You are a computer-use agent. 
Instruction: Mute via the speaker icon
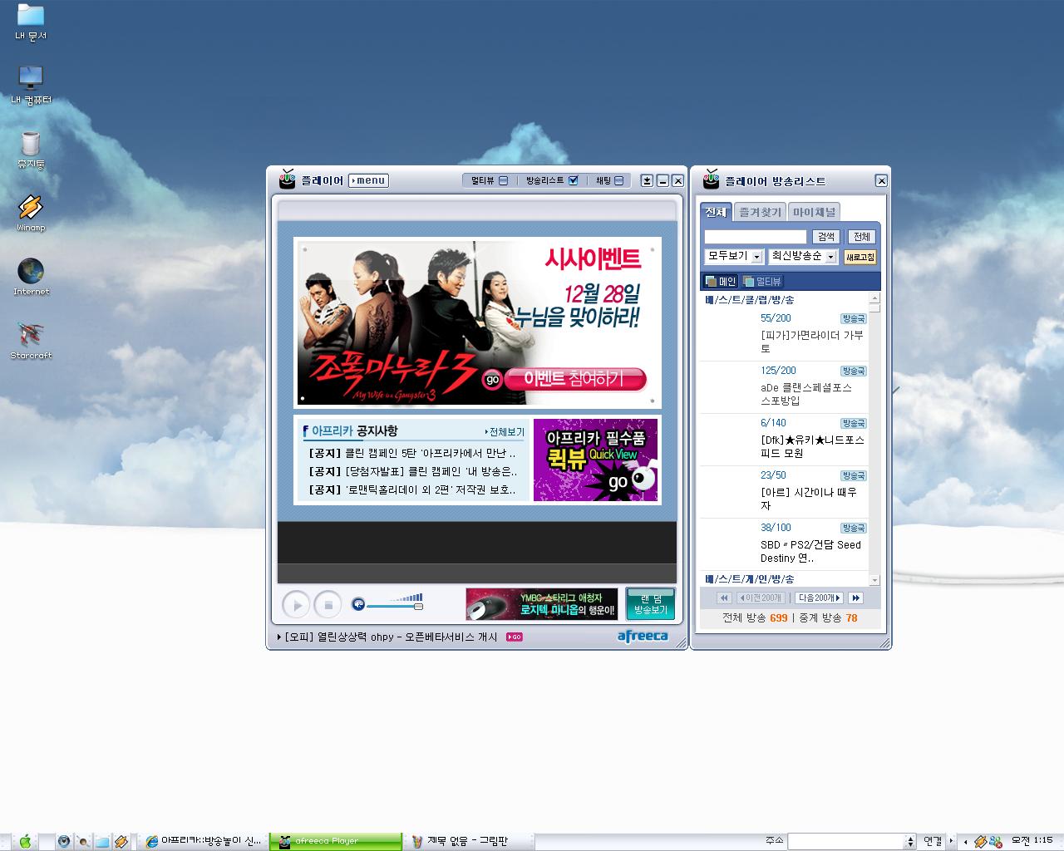pos(358,604)
